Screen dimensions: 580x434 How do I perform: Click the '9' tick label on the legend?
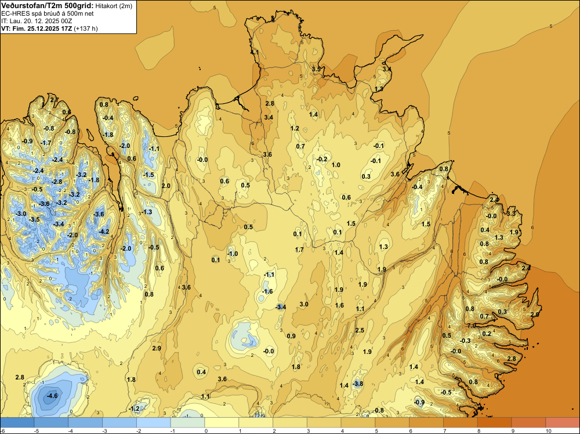coord(513,431)
